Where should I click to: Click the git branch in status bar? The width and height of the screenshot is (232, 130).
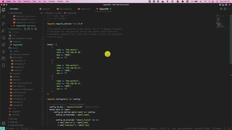11,129
